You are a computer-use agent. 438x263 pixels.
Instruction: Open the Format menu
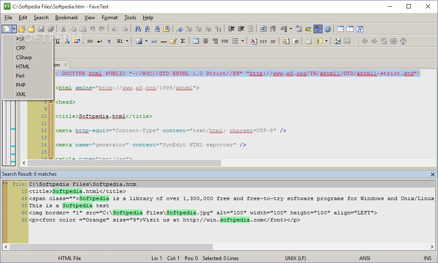(110, 18)
